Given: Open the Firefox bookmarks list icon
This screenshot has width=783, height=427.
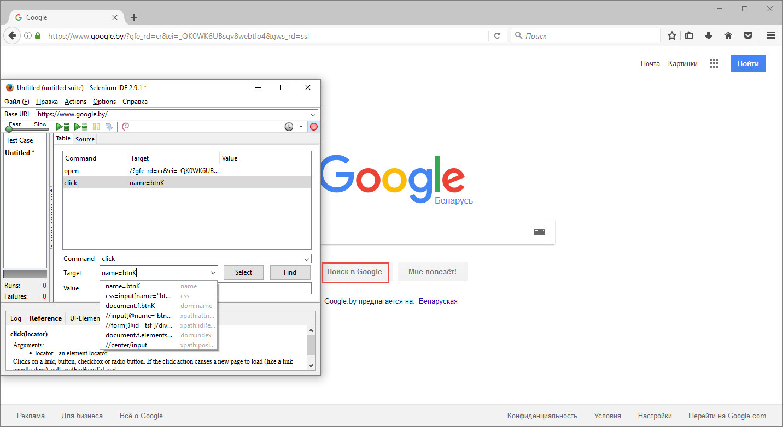Looking at the screenshot, I should click(689, 35).
